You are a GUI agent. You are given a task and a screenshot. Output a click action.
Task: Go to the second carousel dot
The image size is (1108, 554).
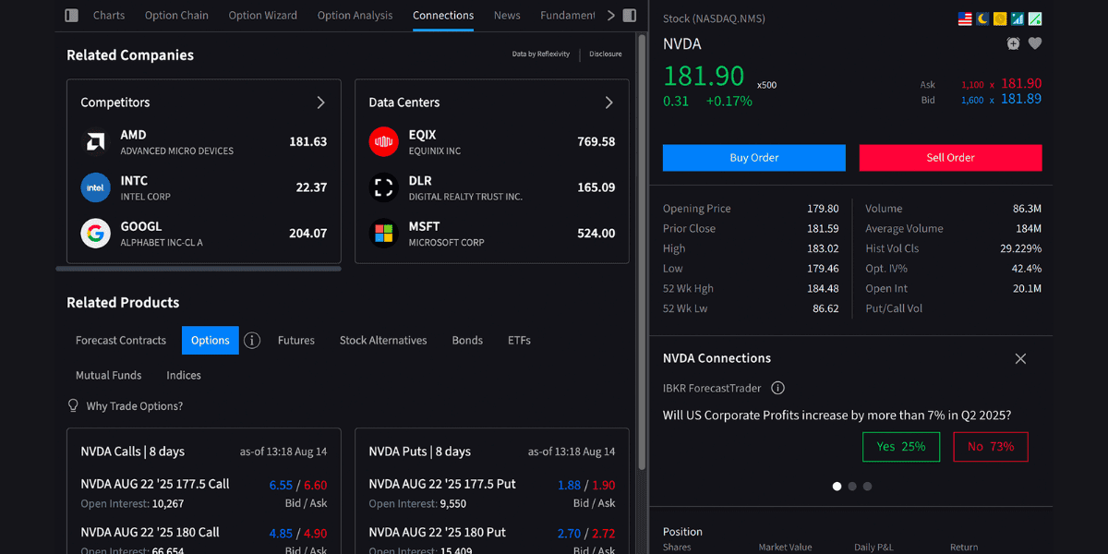(x=852, y=487)
